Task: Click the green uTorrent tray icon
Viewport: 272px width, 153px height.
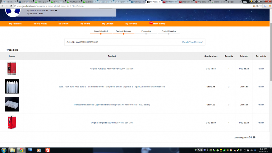Action: pyautogui.click(x=218, y=150)
